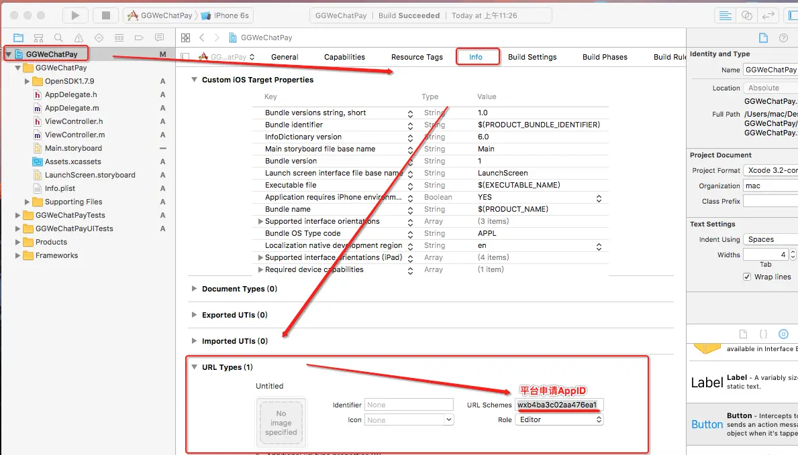Show the Object library
The image size is (798, 455).
point(784,334)
